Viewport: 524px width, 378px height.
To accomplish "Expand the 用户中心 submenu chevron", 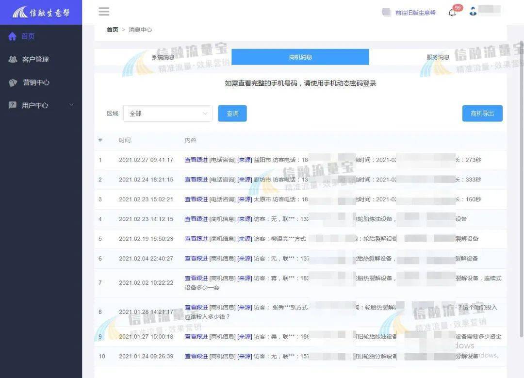I will pos(71,105).
